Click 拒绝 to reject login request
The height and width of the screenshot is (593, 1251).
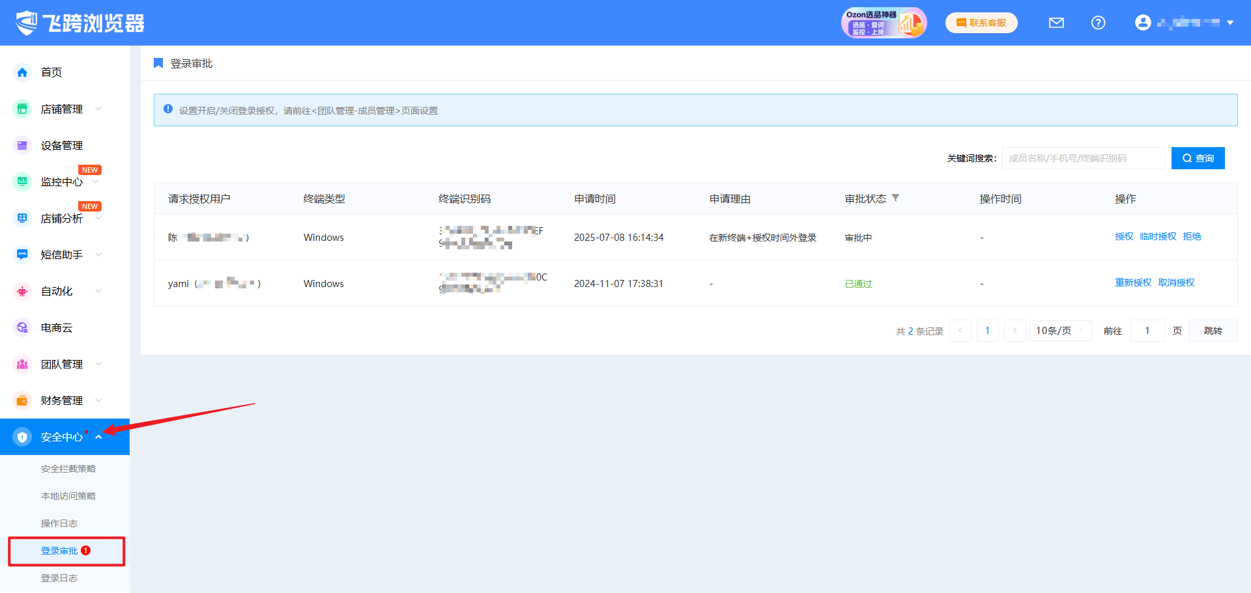tap(1192, 236)
